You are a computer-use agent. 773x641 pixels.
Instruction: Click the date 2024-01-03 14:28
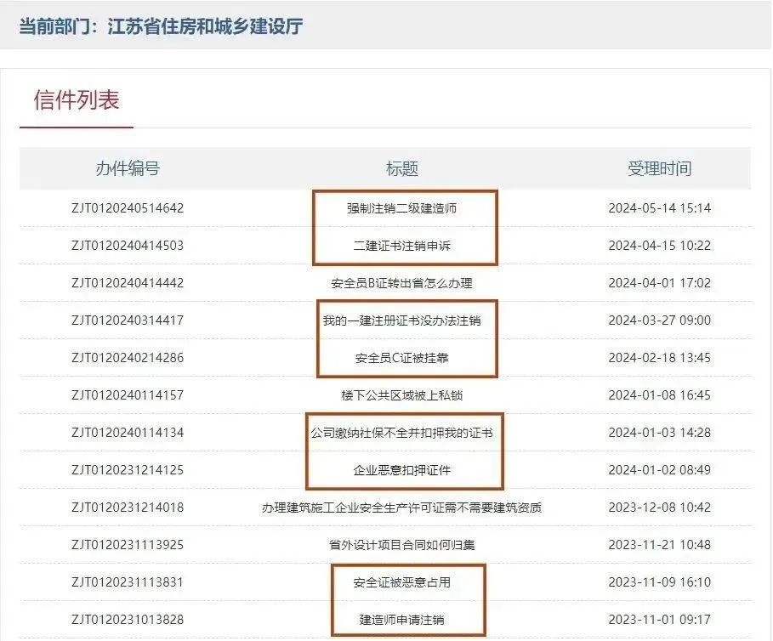(660, 433)
